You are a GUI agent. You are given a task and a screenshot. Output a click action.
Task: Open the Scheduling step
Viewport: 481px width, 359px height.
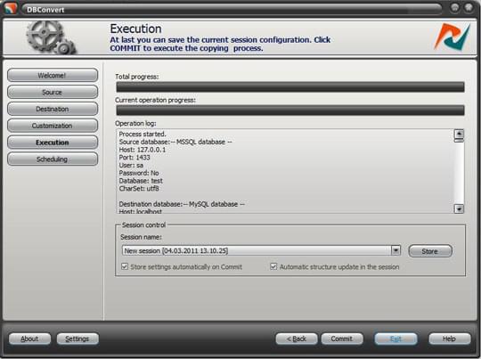[53, 159]
